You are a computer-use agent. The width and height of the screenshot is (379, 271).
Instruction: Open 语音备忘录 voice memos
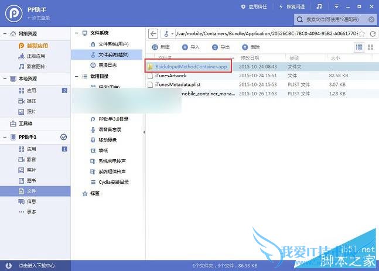coord(106,129)
